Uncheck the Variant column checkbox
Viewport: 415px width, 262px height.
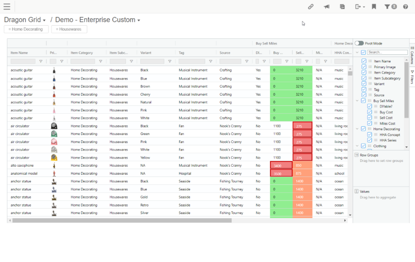pos(364,84)
